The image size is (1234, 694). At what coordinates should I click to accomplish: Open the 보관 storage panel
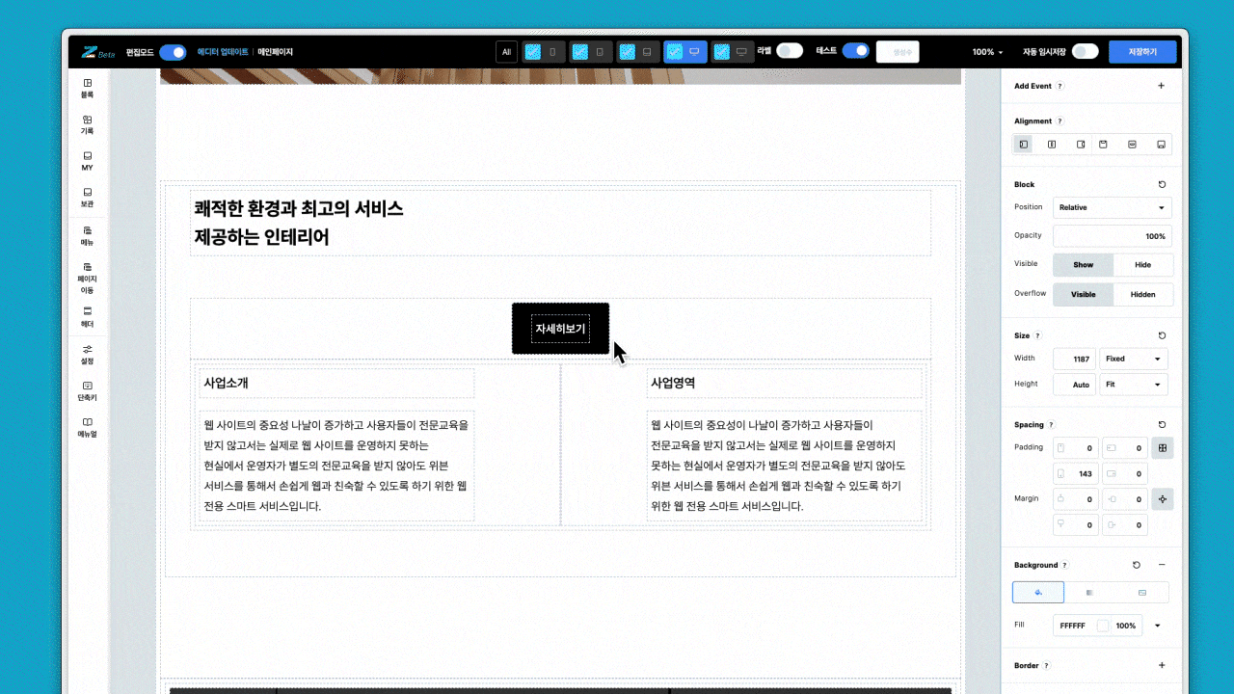coord(87,198)
